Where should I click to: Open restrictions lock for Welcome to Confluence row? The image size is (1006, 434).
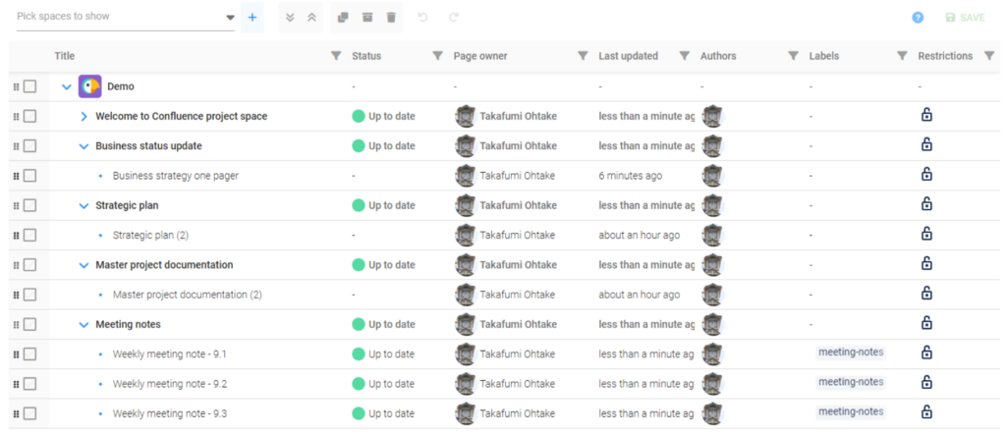tap(926, 115)
